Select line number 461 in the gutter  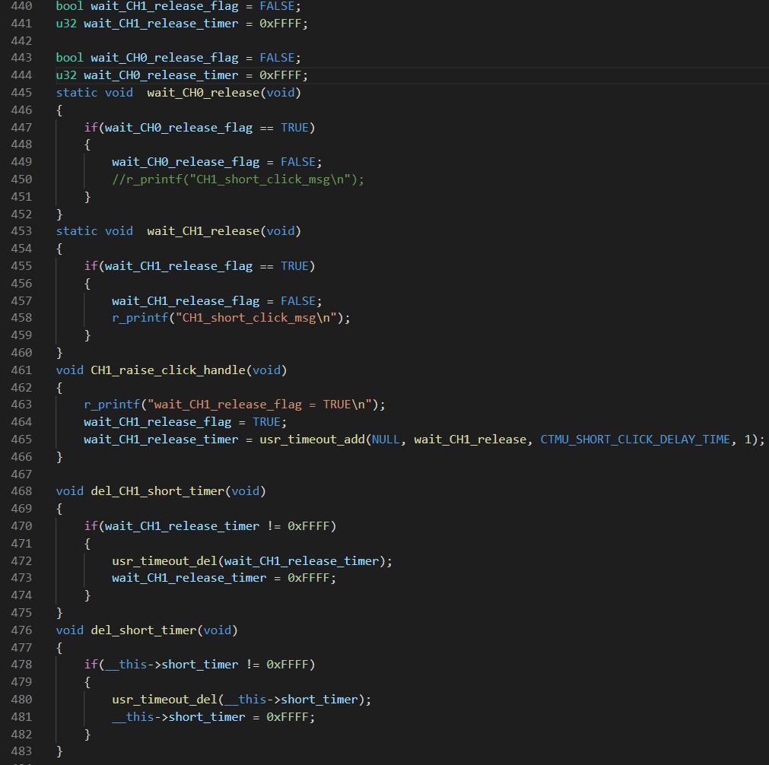21,370
